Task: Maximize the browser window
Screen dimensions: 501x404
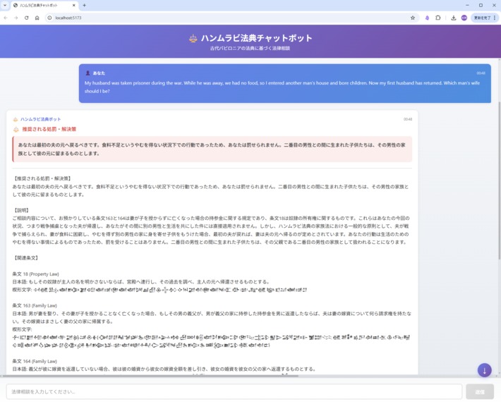Action: (481, 6)
